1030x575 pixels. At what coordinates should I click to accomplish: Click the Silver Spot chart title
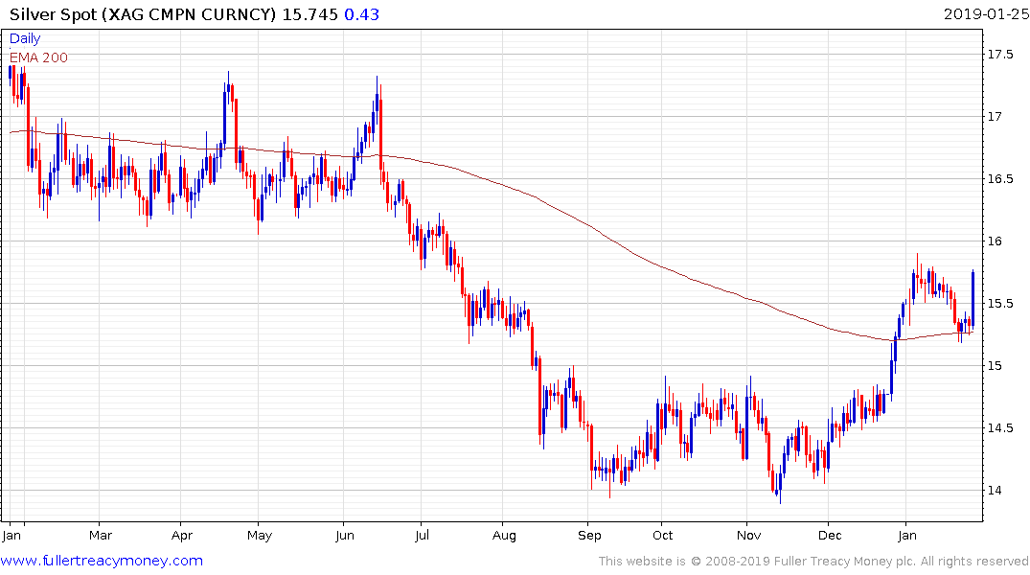click(x=143, y=14)
